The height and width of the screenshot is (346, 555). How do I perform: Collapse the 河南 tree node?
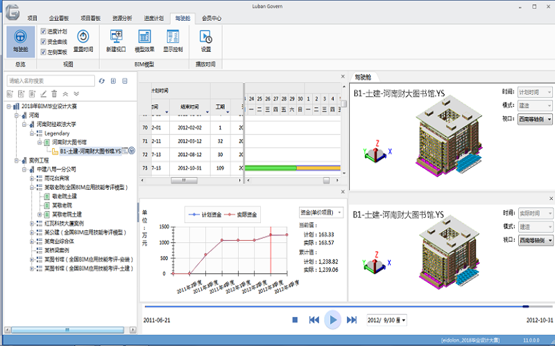click(17, 115)
